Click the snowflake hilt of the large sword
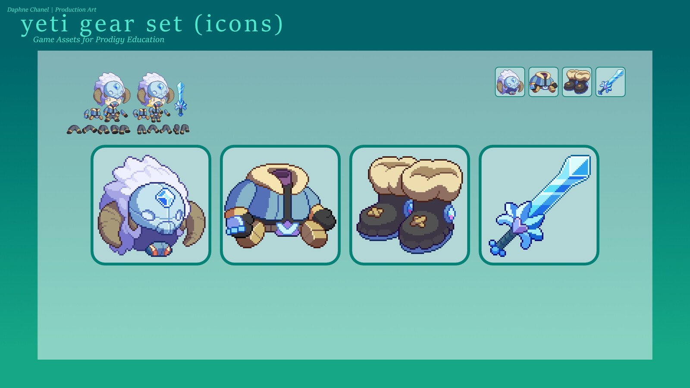690x388 pixels. click(520, 224)
